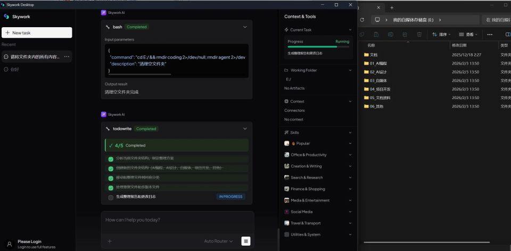
Task: Click the New task button
Action: [37, 33]
